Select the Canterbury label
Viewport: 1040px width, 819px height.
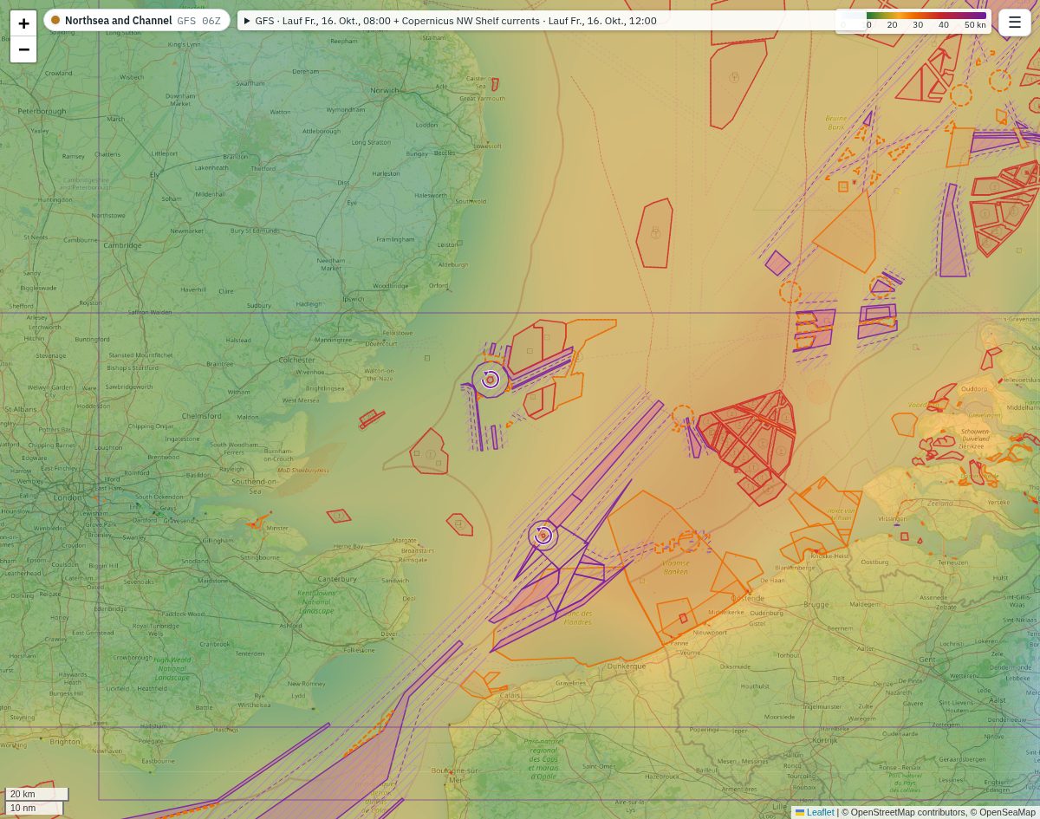pos(337,579)
